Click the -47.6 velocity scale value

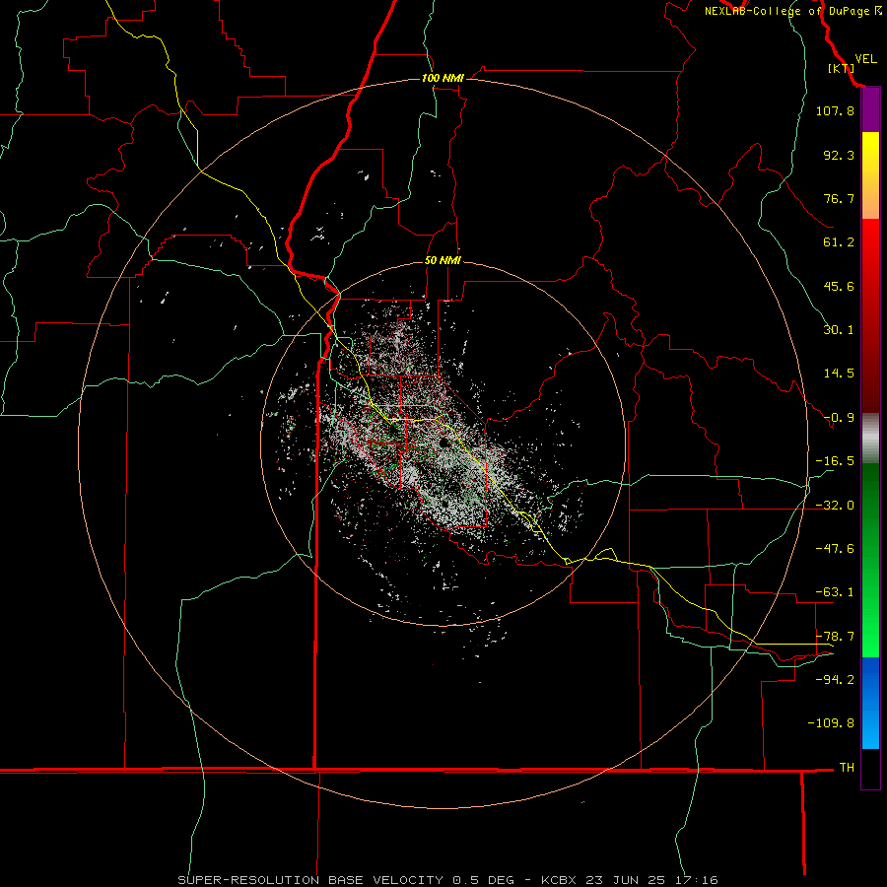tap(835, 549)
